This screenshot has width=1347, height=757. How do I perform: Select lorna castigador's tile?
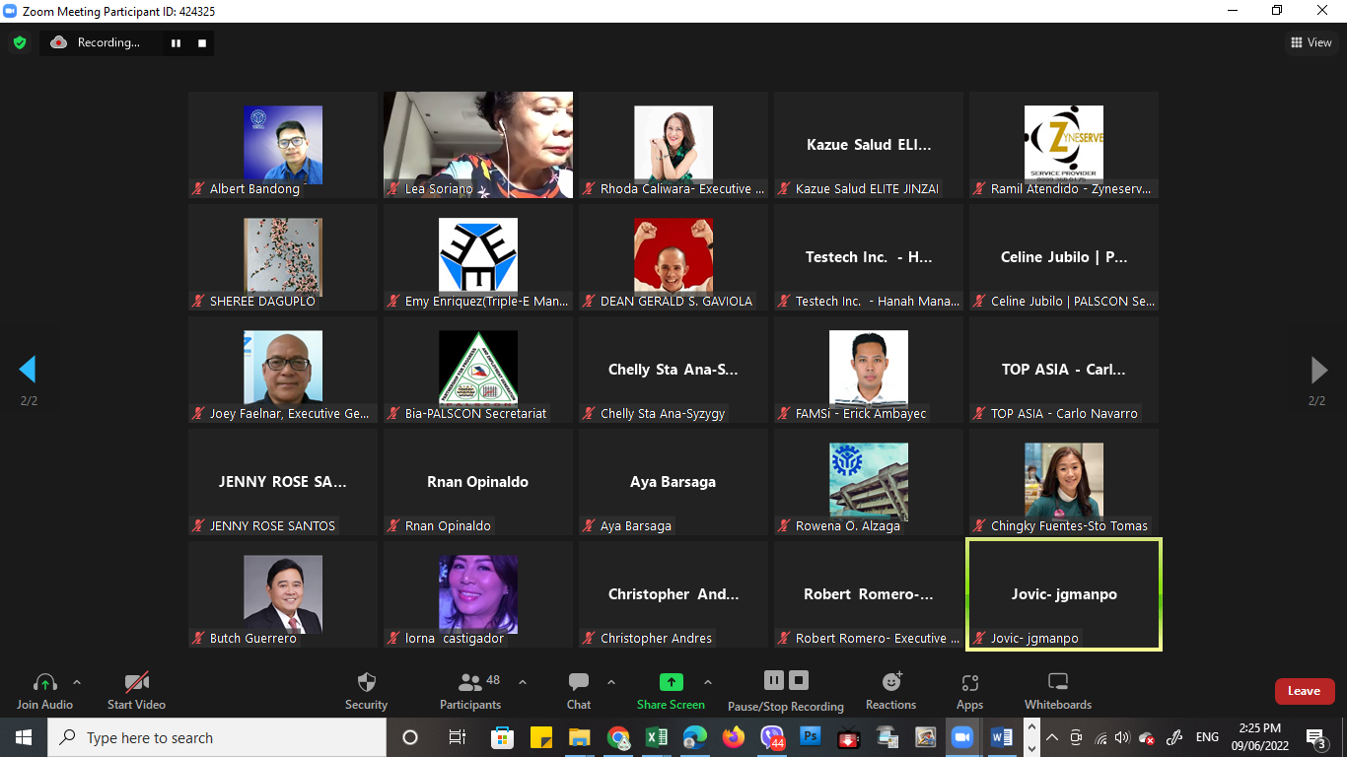point(478,594)
